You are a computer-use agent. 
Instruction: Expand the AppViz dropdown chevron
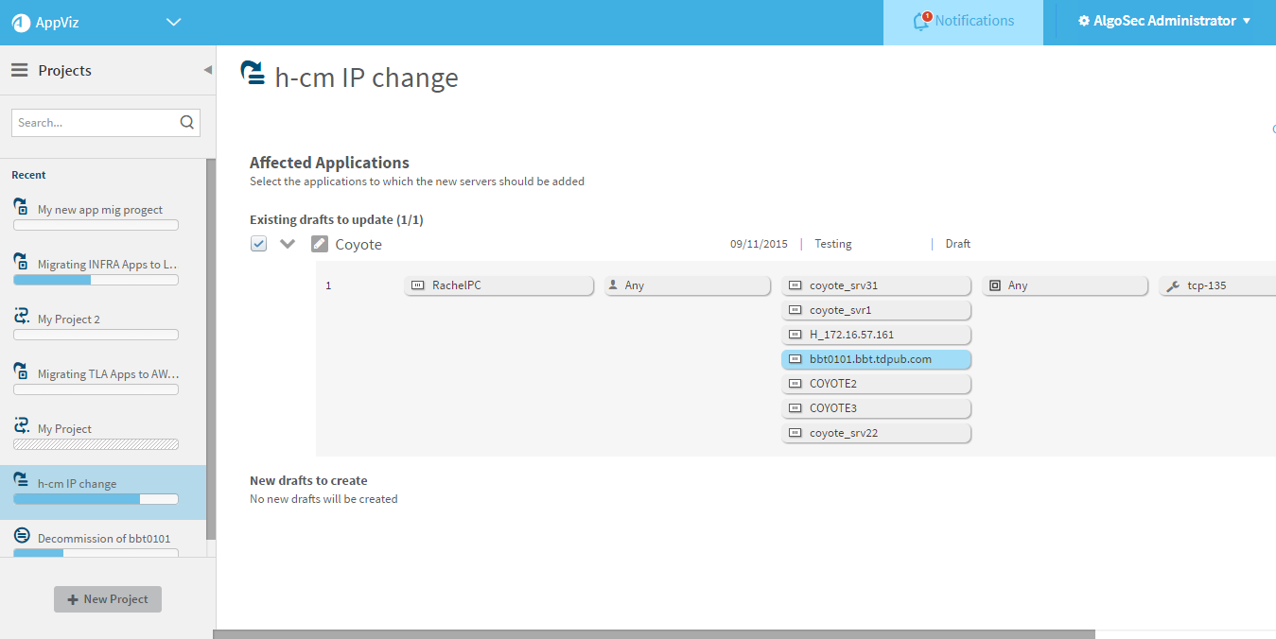tap(173, 23)
